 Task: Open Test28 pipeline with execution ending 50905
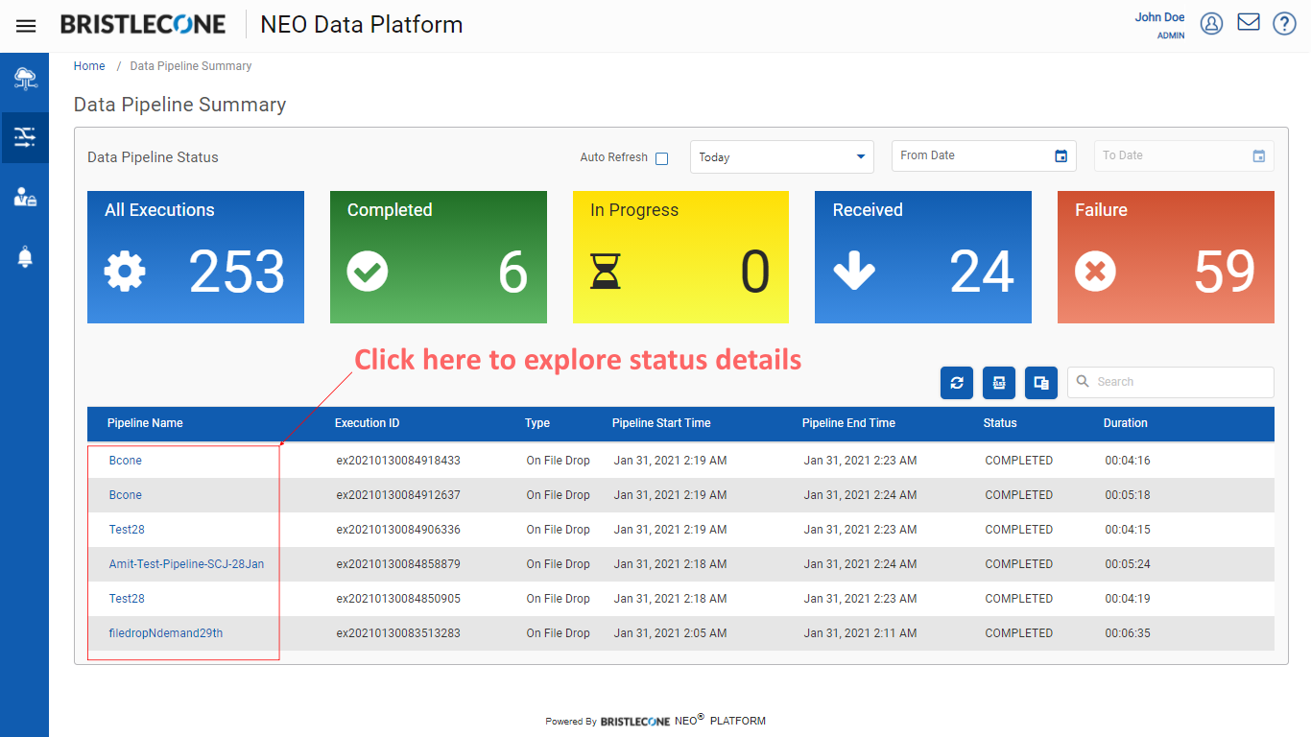click(x=127, y=599)
